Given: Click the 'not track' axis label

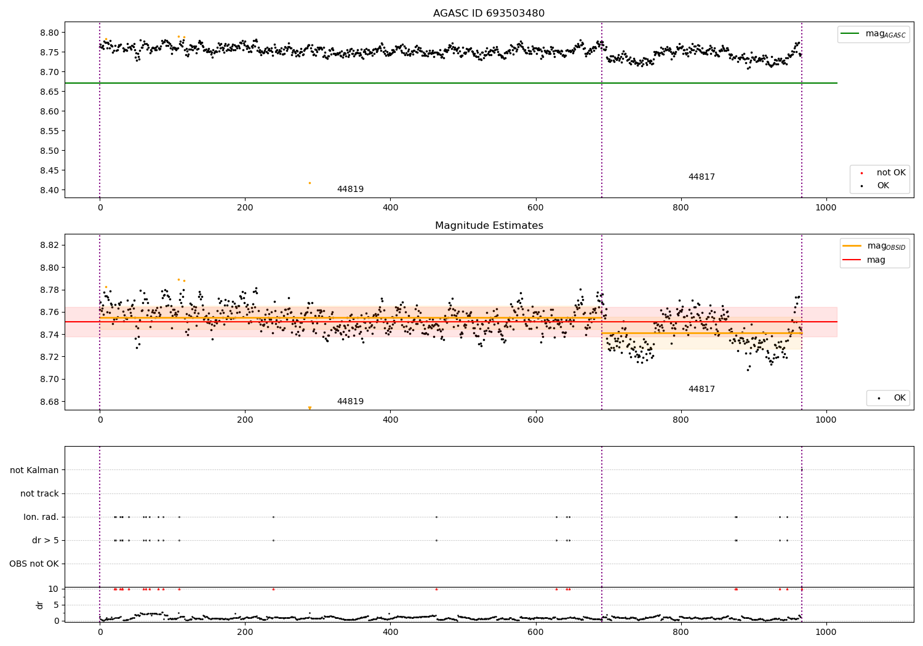Looking at the screenshot, I should (39, 493).
